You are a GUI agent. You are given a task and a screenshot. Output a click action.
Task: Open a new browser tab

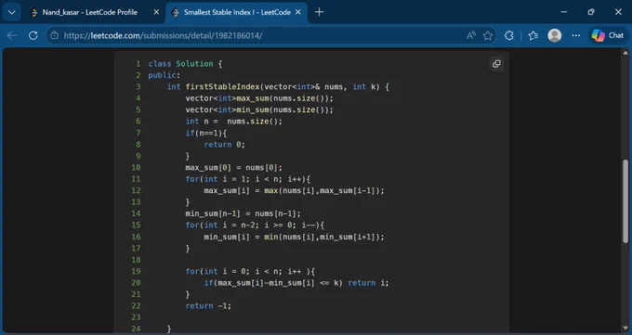(319, 12)
